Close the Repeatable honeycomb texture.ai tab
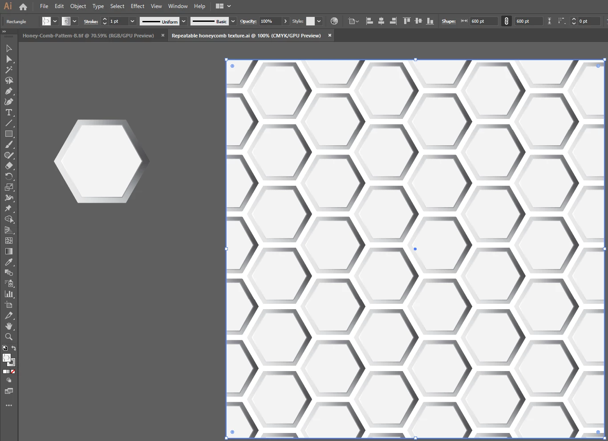This screenshot has height=441, width=608. click(x=330, y=35)
